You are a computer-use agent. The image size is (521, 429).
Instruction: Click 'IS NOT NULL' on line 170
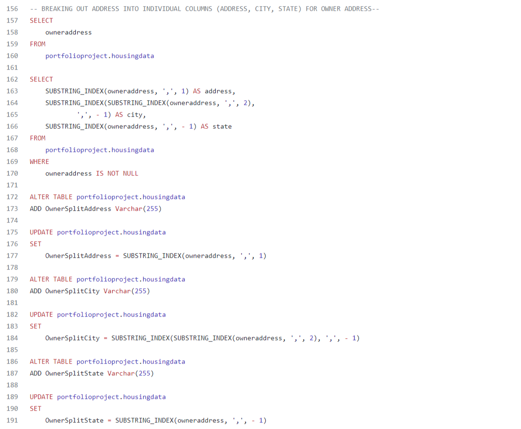point(117,174)
